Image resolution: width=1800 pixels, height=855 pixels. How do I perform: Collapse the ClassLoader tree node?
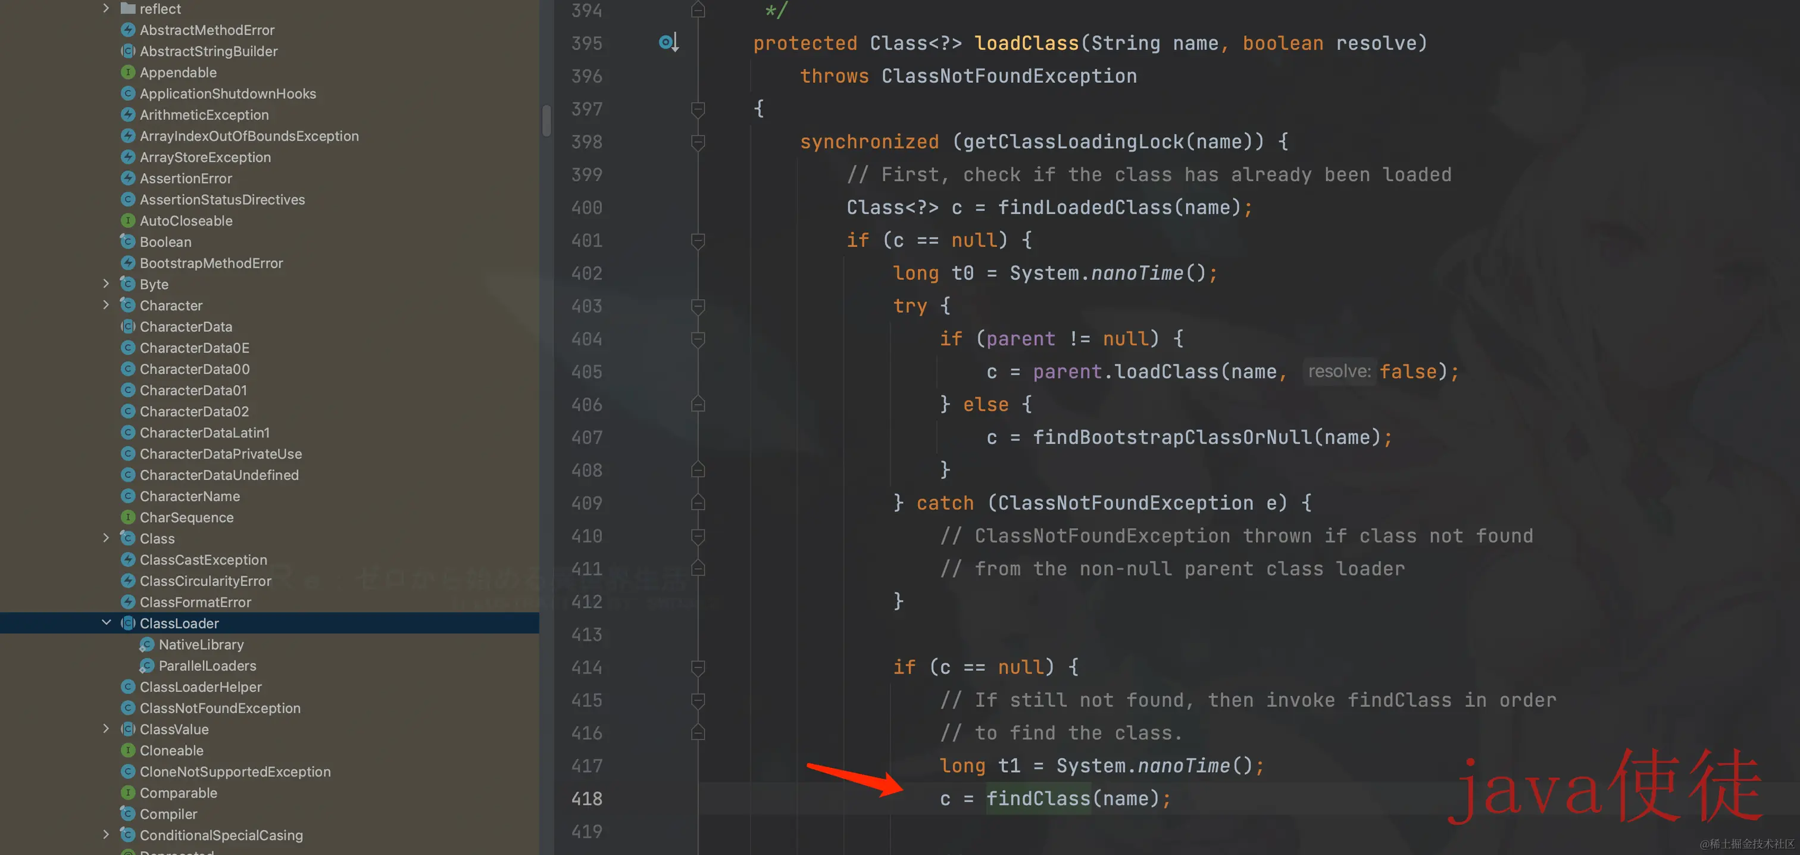(x=106, y=622)
